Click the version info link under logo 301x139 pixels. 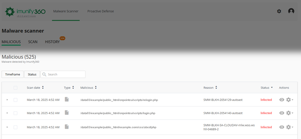point(26,16)
